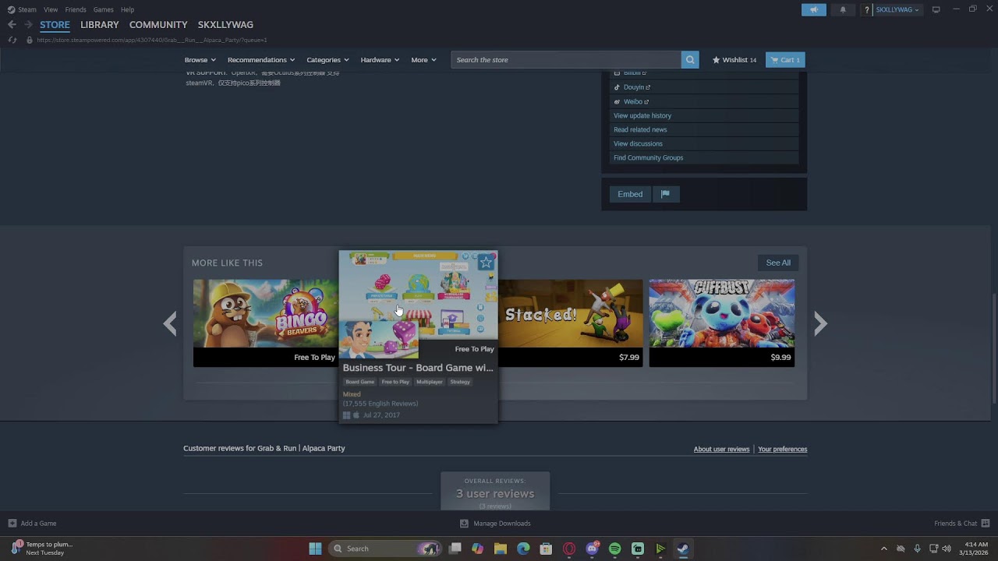The image size is (998, 561).
Task: Open the Steam taskbar icon
Action: tap(682, 549)
